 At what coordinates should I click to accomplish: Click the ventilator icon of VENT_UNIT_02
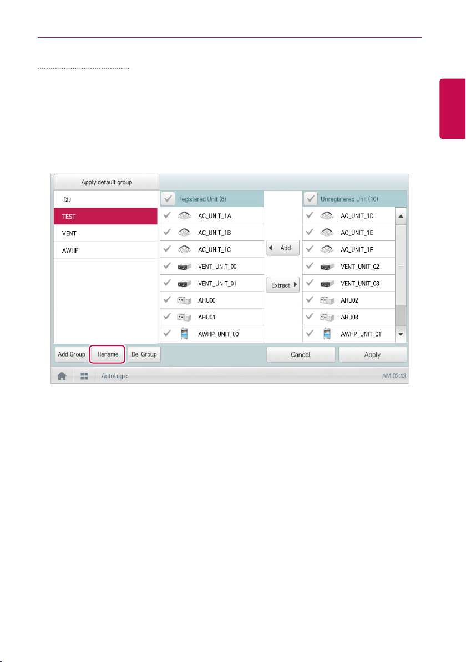click(327, 267)
